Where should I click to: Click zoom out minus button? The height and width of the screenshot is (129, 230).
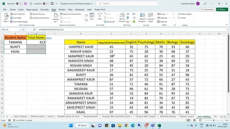coord(205,120)
